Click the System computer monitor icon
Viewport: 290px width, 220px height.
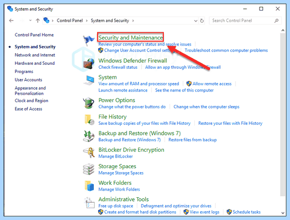[89, 80]
